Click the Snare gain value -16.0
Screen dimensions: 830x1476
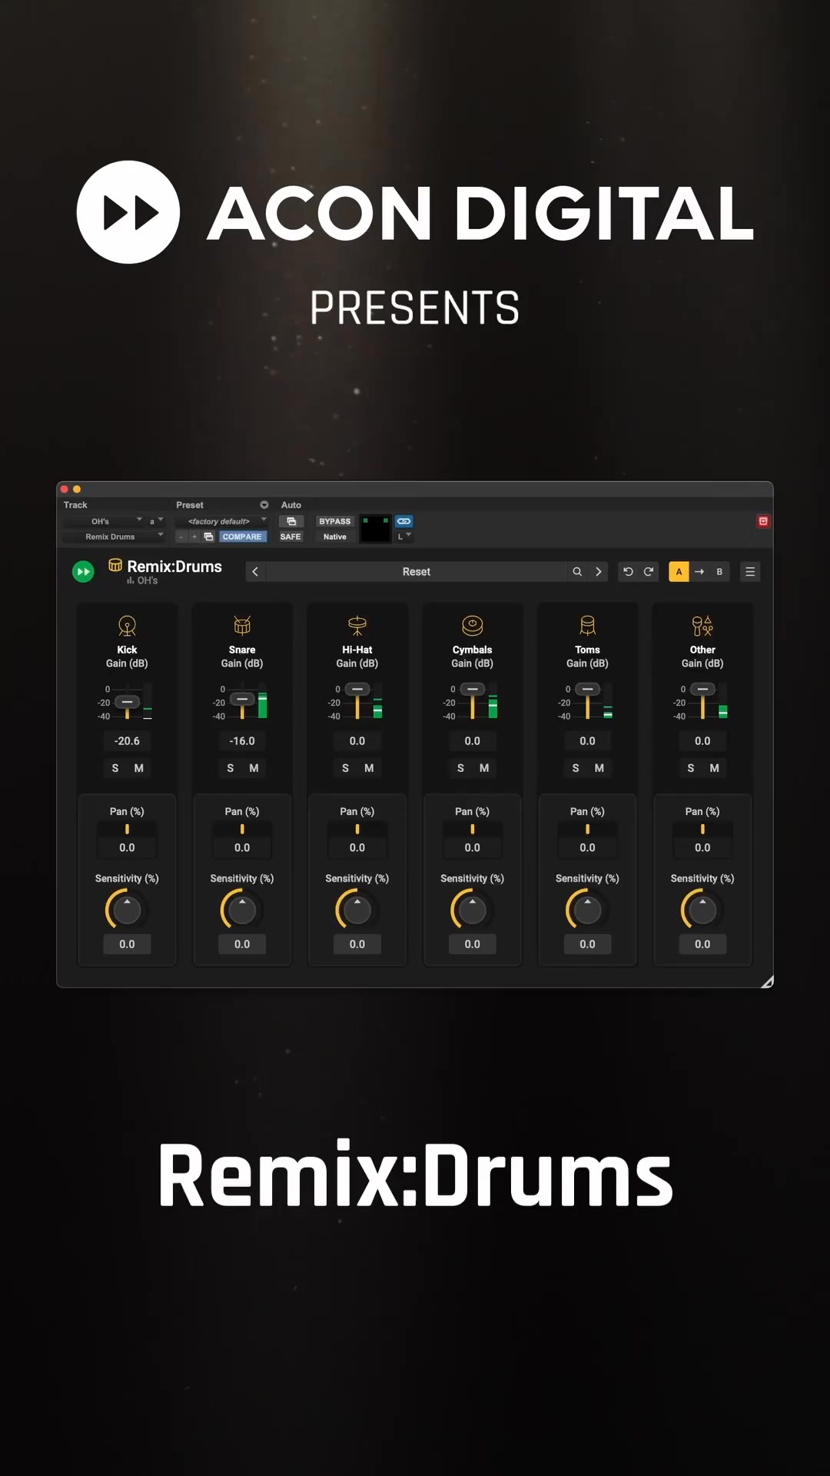tap(242, 741)
